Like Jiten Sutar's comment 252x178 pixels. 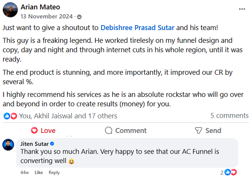pos(39,172)
